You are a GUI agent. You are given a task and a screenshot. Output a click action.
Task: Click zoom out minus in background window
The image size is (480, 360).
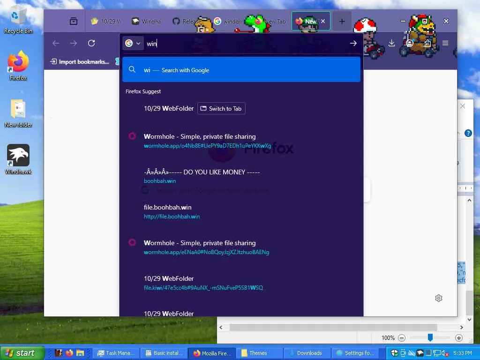(x=402, y=337)
